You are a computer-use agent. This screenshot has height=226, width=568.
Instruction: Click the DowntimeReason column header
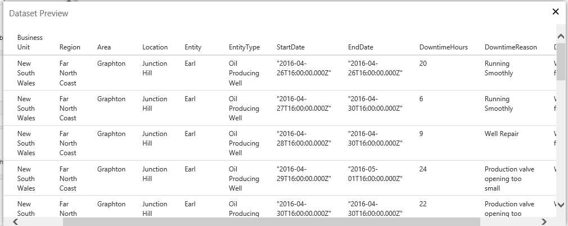point(511,47)
